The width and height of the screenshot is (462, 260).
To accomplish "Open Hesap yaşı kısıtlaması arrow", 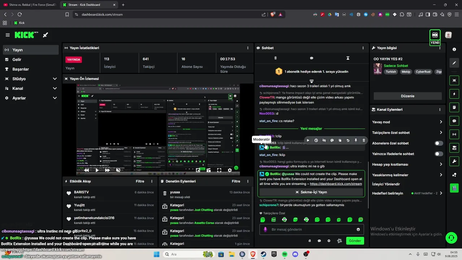I will 441,164.
